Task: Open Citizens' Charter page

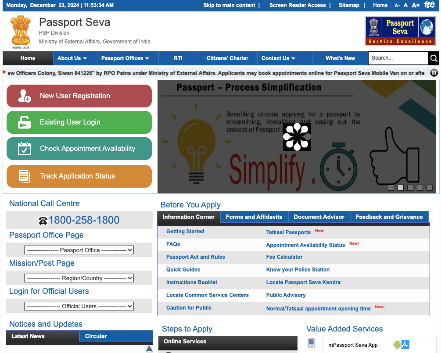Action: point(228,58)
